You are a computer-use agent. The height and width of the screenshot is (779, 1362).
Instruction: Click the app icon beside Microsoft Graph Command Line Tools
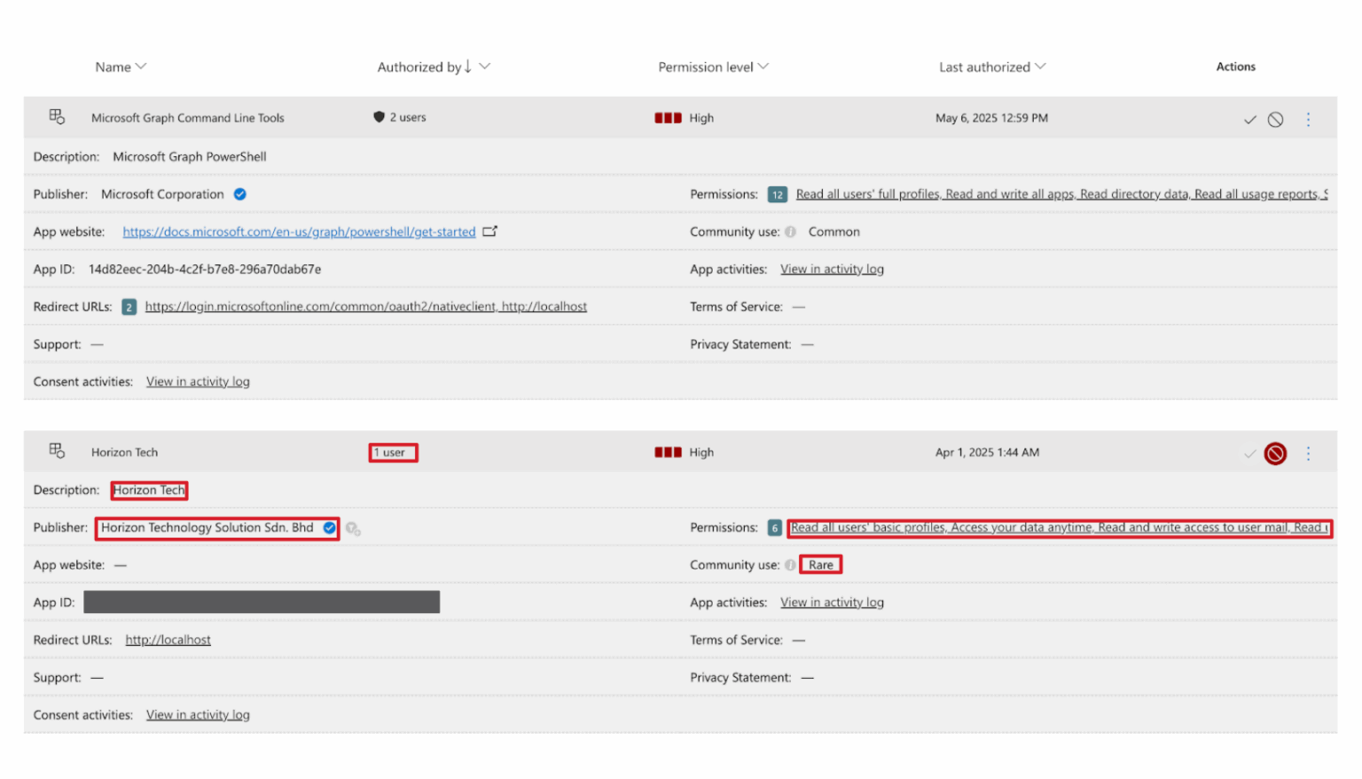tap(57, 116)
